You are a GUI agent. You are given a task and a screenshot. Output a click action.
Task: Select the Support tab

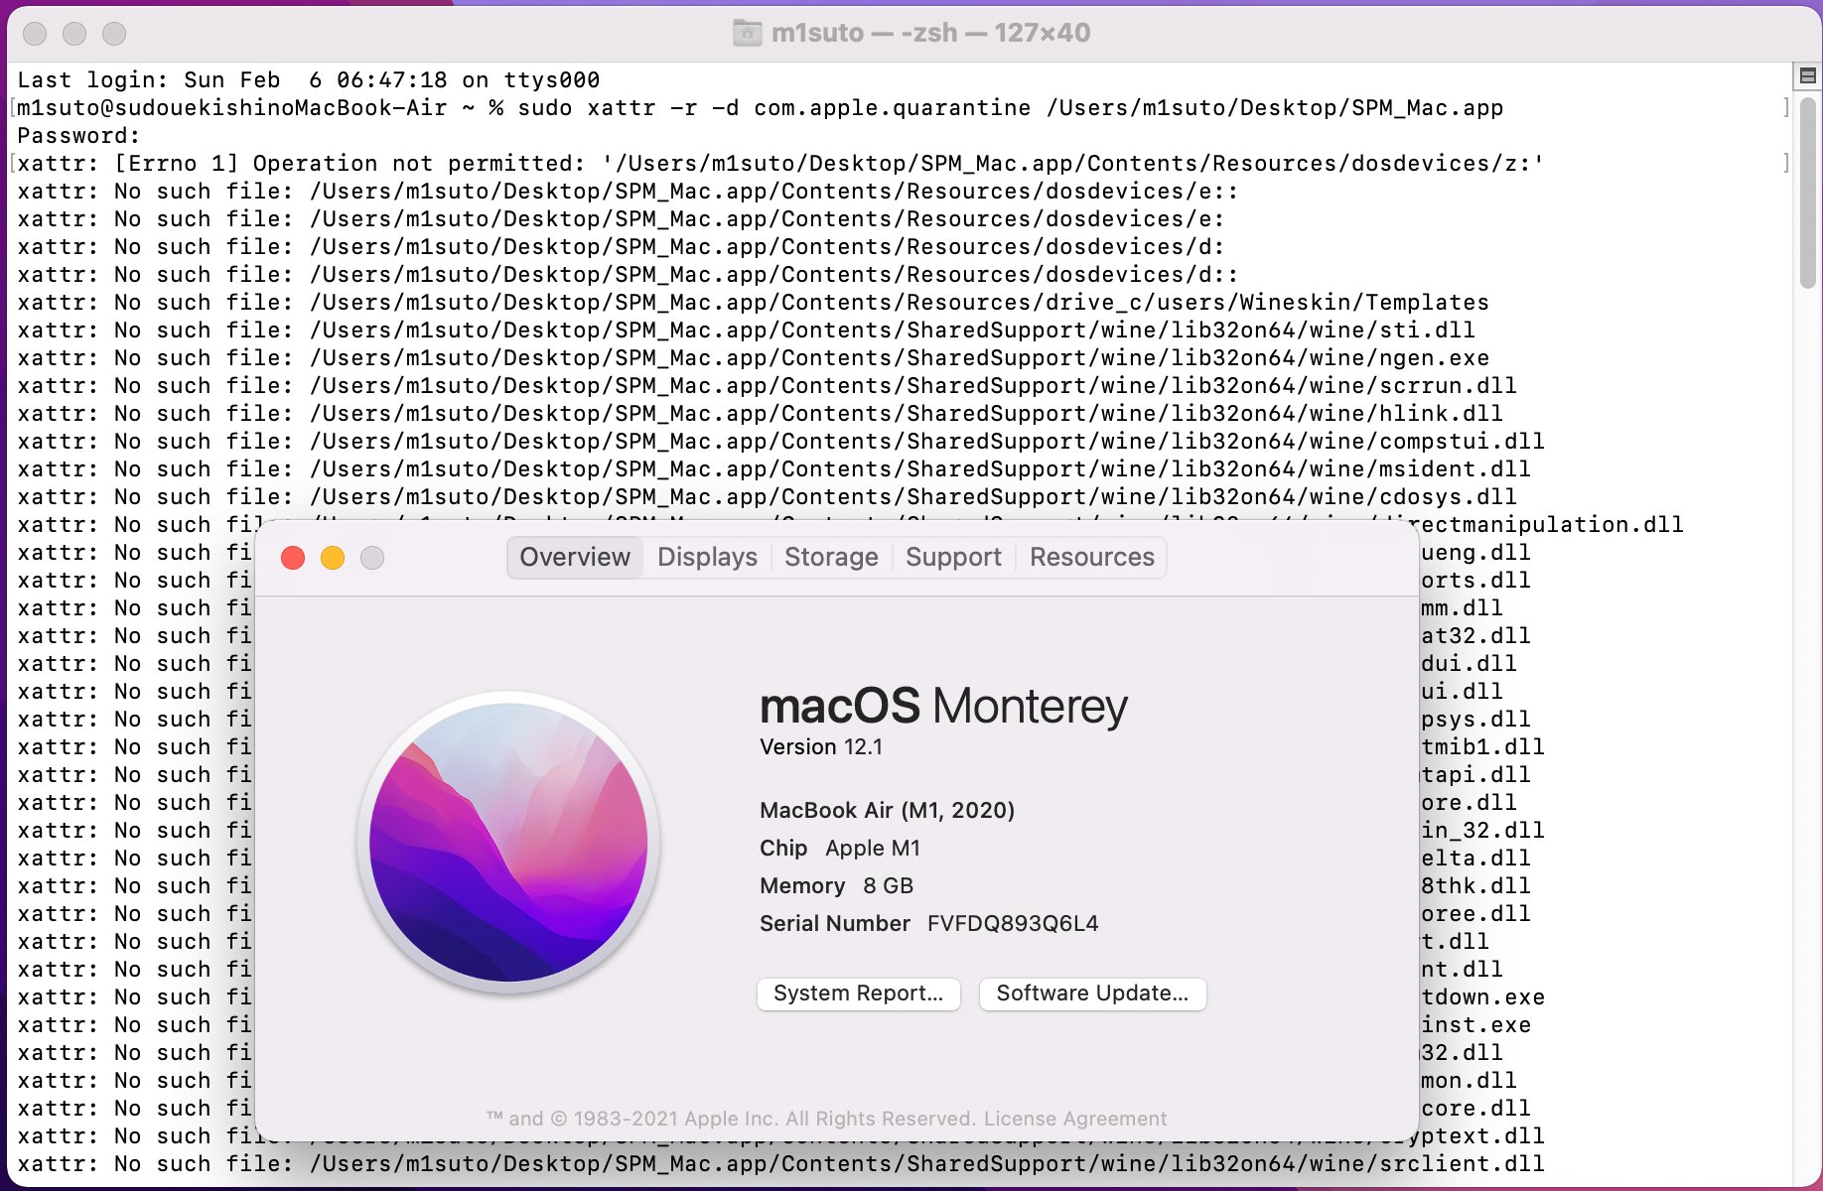(953, 557)
